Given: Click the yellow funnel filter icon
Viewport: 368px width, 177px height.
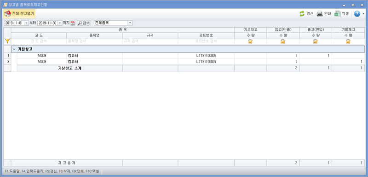Looking at the screenshot, I should pyautogui.click(x=7, y=41).
